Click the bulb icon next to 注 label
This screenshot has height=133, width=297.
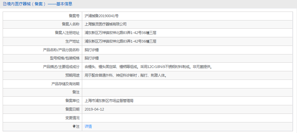coord(74,126)
